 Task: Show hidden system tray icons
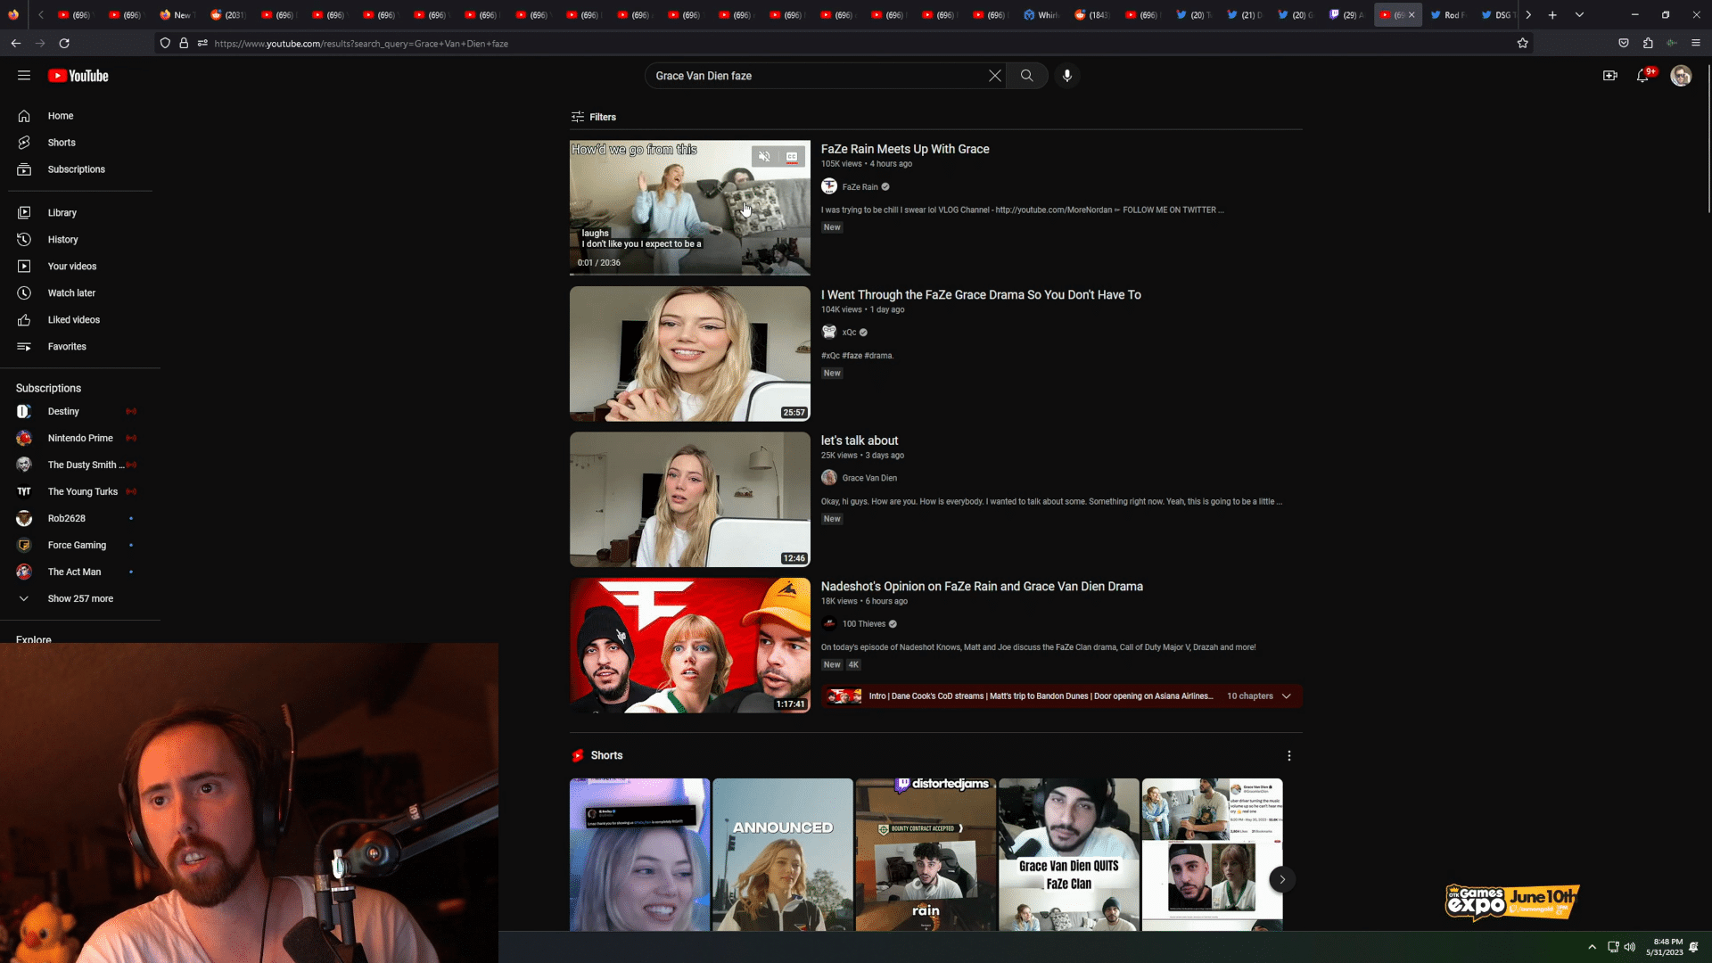pos(1593,947)
